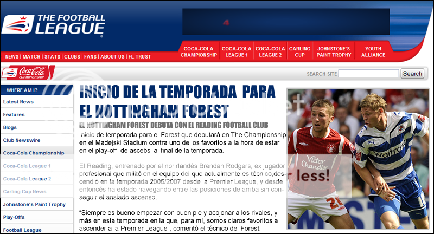Switch to Coca-Cola League 1 tab
This screenshot has height=234, width=434.
click(x=237, y=51)
